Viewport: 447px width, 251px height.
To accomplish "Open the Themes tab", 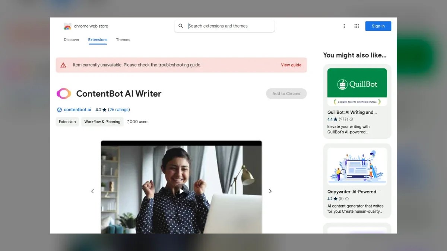I will click(123, 40).
